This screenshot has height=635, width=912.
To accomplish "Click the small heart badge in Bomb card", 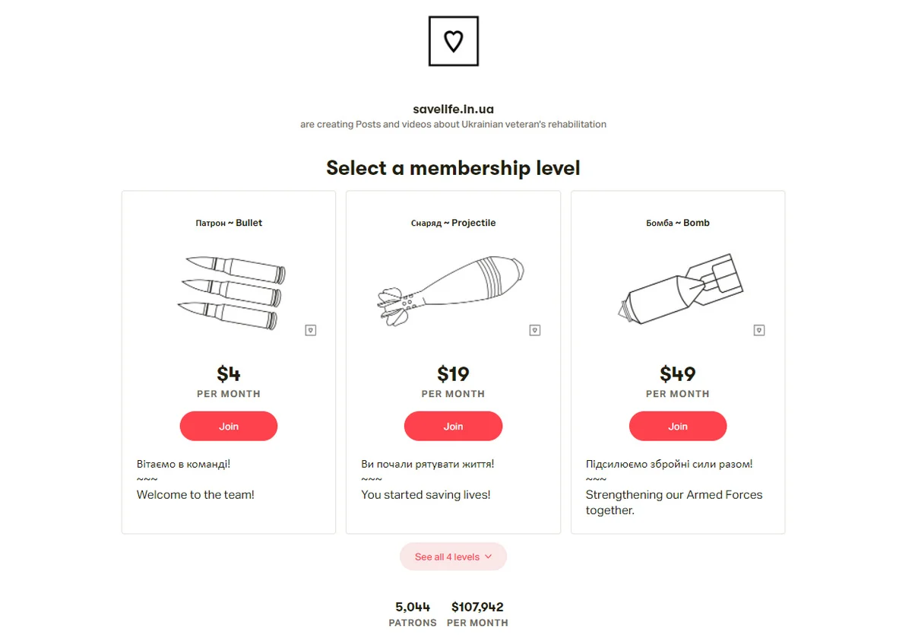I will click(758, 330).
